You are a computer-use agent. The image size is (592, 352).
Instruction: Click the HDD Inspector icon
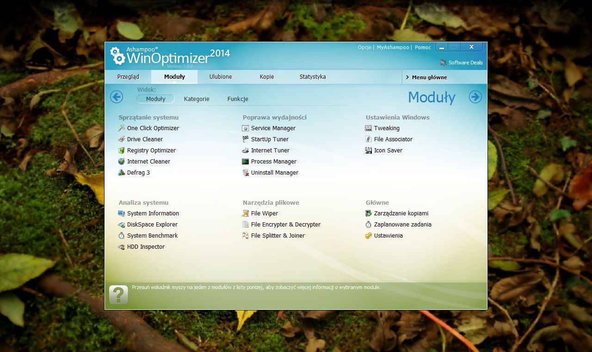tap(122, 247)
